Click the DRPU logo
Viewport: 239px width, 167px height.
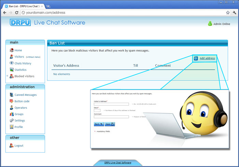(x=20, y=23)
